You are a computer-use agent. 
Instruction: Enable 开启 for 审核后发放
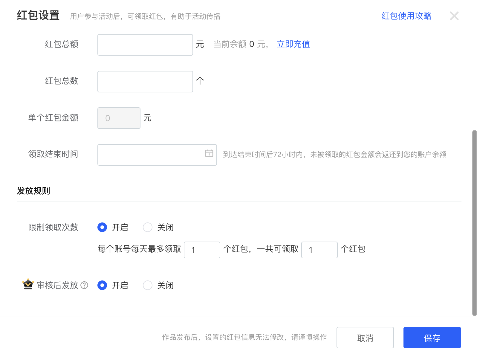pos(102,286)
